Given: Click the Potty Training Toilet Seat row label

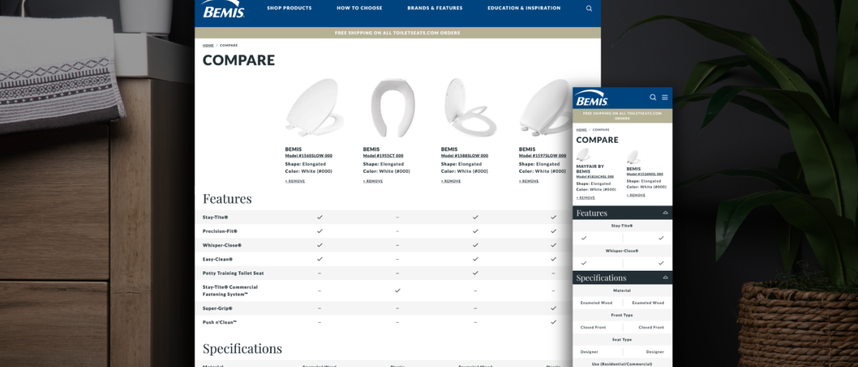Looking at the screenshot, I should 233,273.
